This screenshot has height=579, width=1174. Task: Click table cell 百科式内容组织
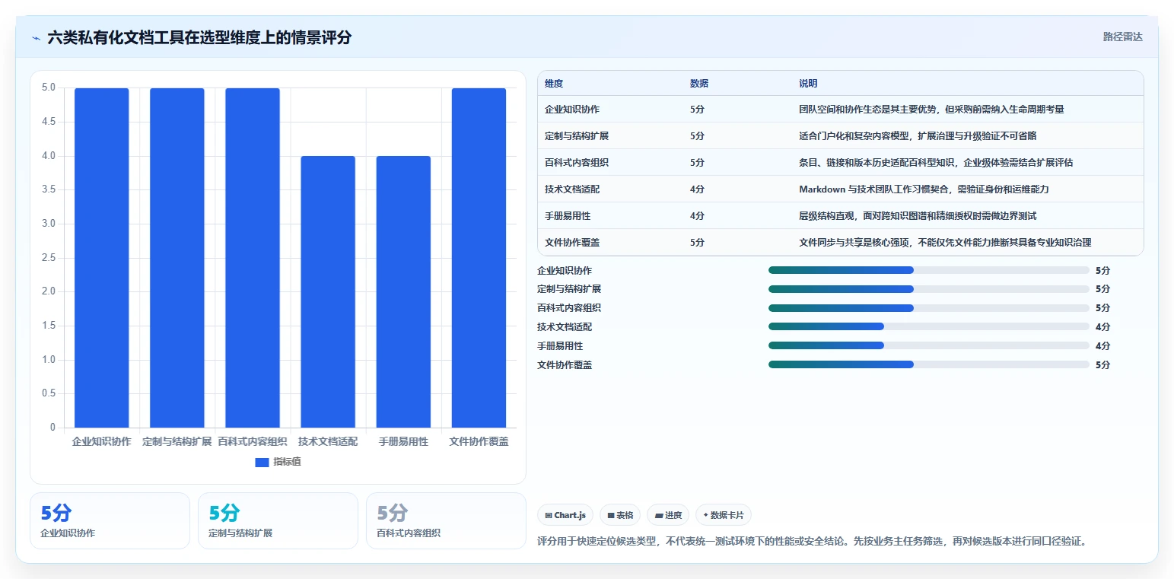click(x=577, y=163)
